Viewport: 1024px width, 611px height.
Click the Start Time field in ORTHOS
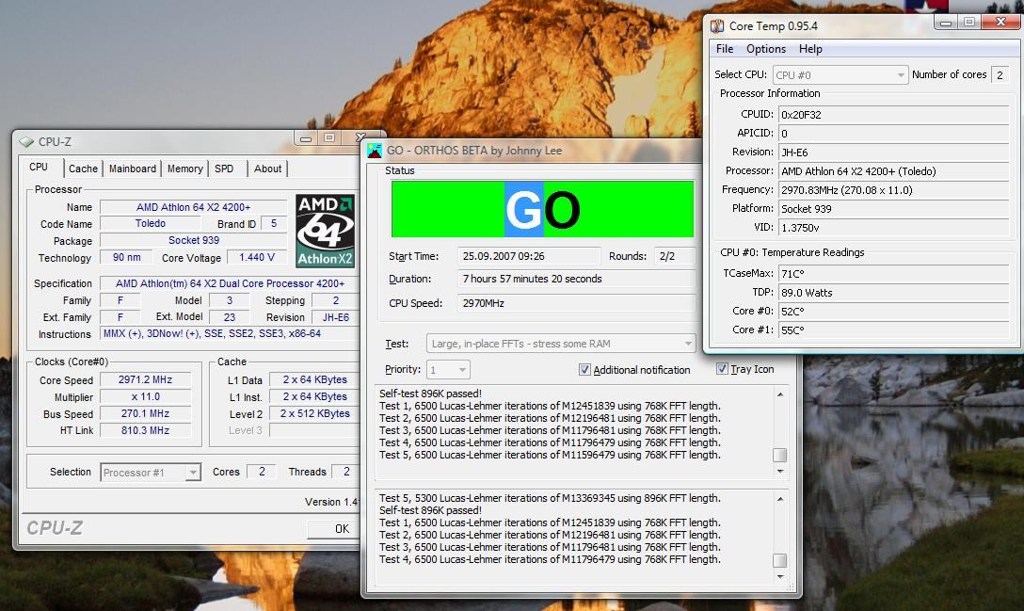529,256
